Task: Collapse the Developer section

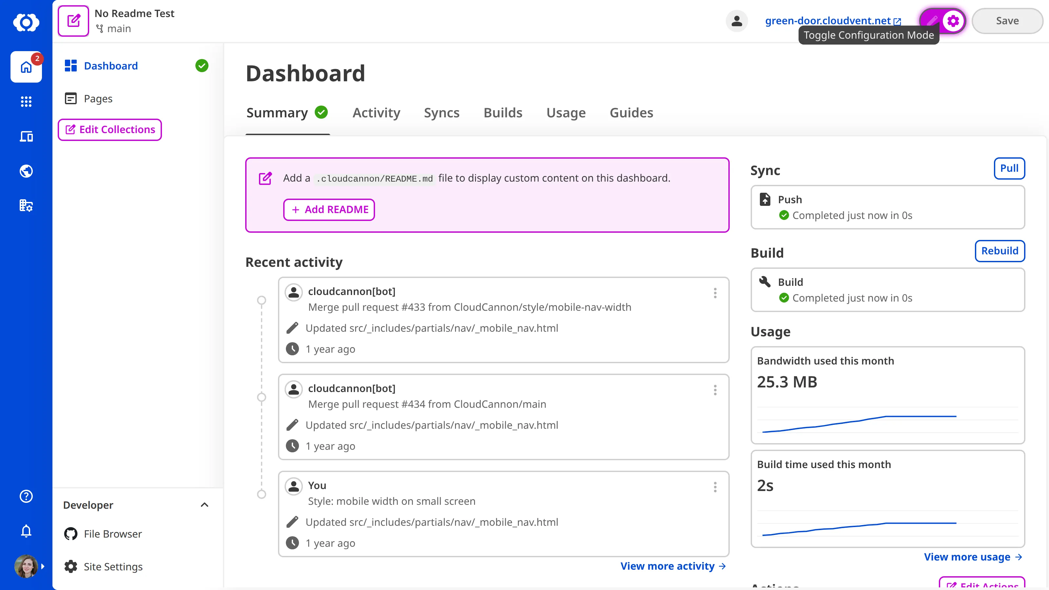Action: coord(205,505)
